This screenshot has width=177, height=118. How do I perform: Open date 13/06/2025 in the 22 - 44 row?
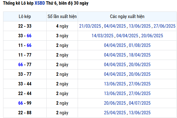[x=115, y=93]
